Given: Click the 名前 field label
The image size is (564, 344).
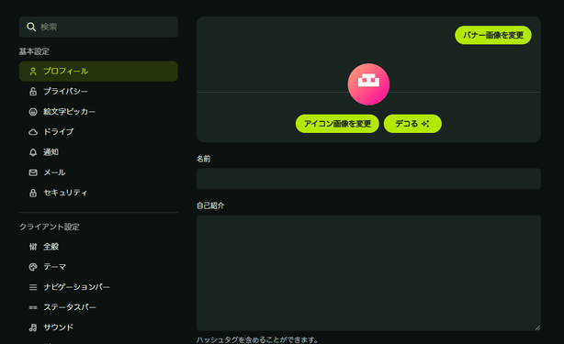Looking at the screenshot, I should point(203,159).
